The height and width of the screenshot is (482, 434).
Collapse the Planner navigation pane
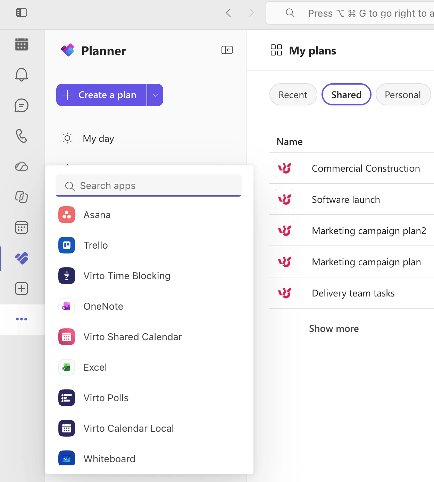(227, 50)
